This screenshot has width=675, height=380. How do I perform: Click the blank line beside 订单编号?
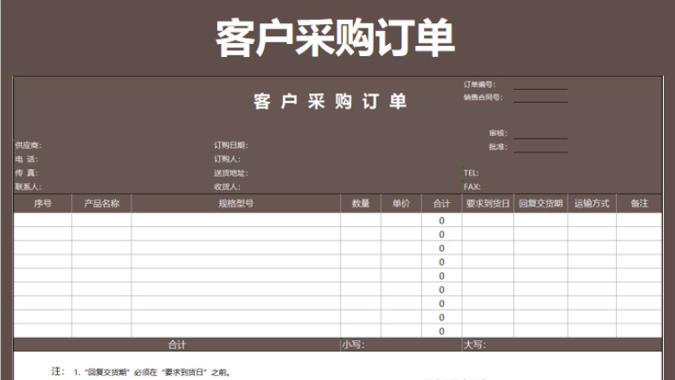click(x=541, y=89)
